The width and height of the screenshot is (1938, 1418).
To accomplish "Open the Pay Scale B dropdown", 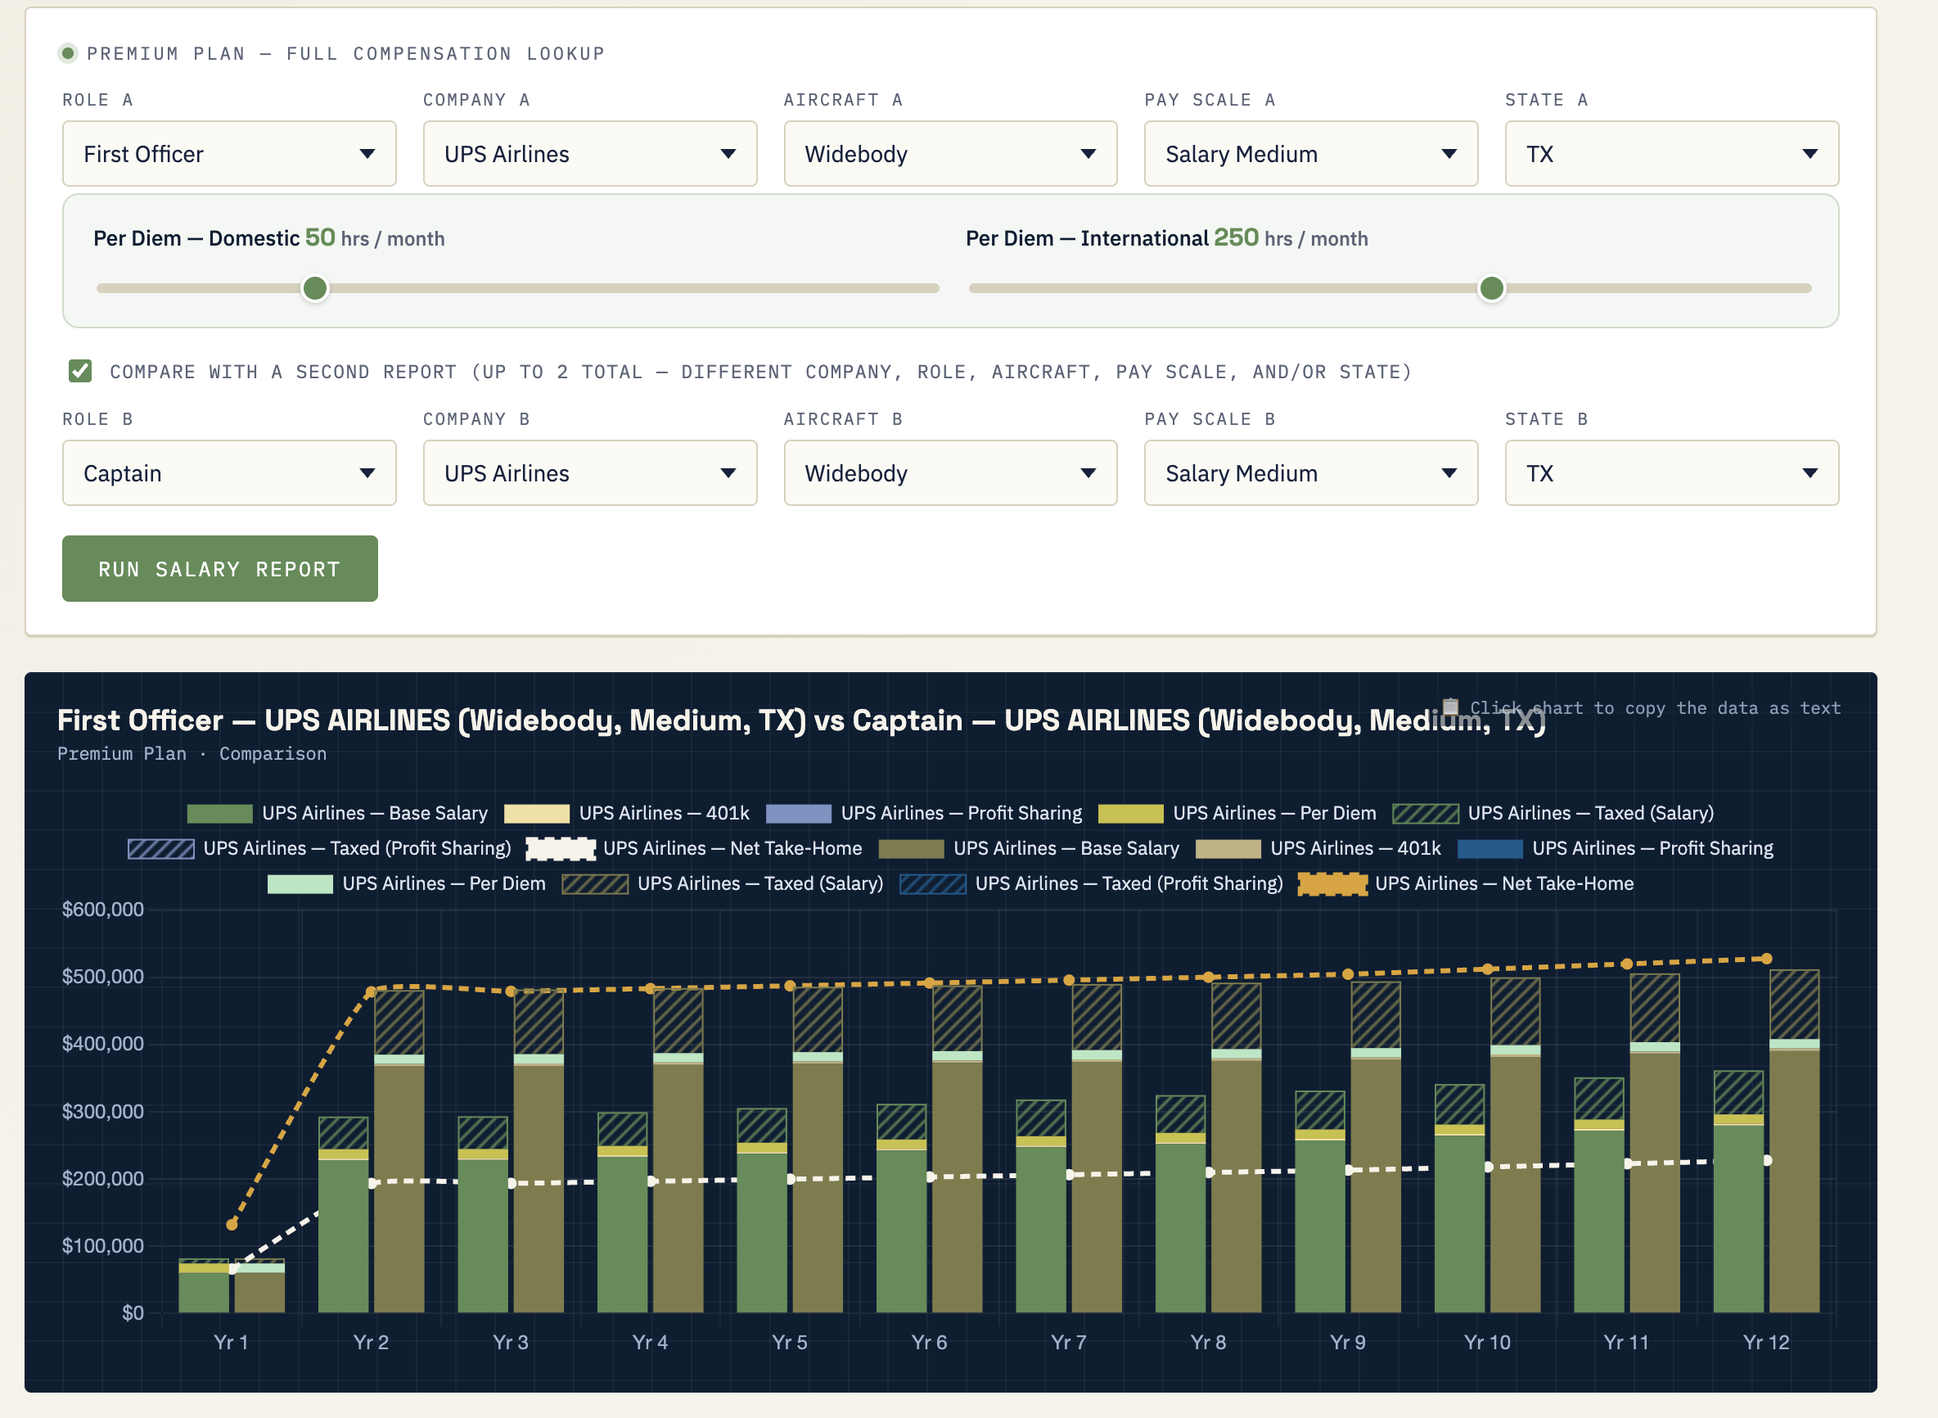I will click(1311, 473).
